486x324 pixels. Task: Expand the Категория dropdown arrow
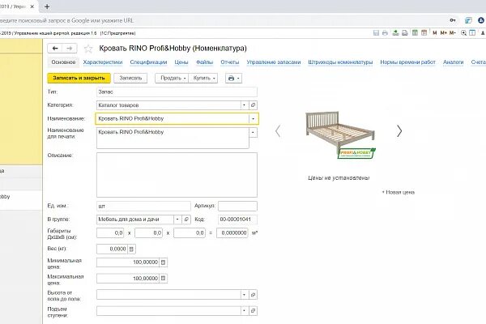(245, 105)
